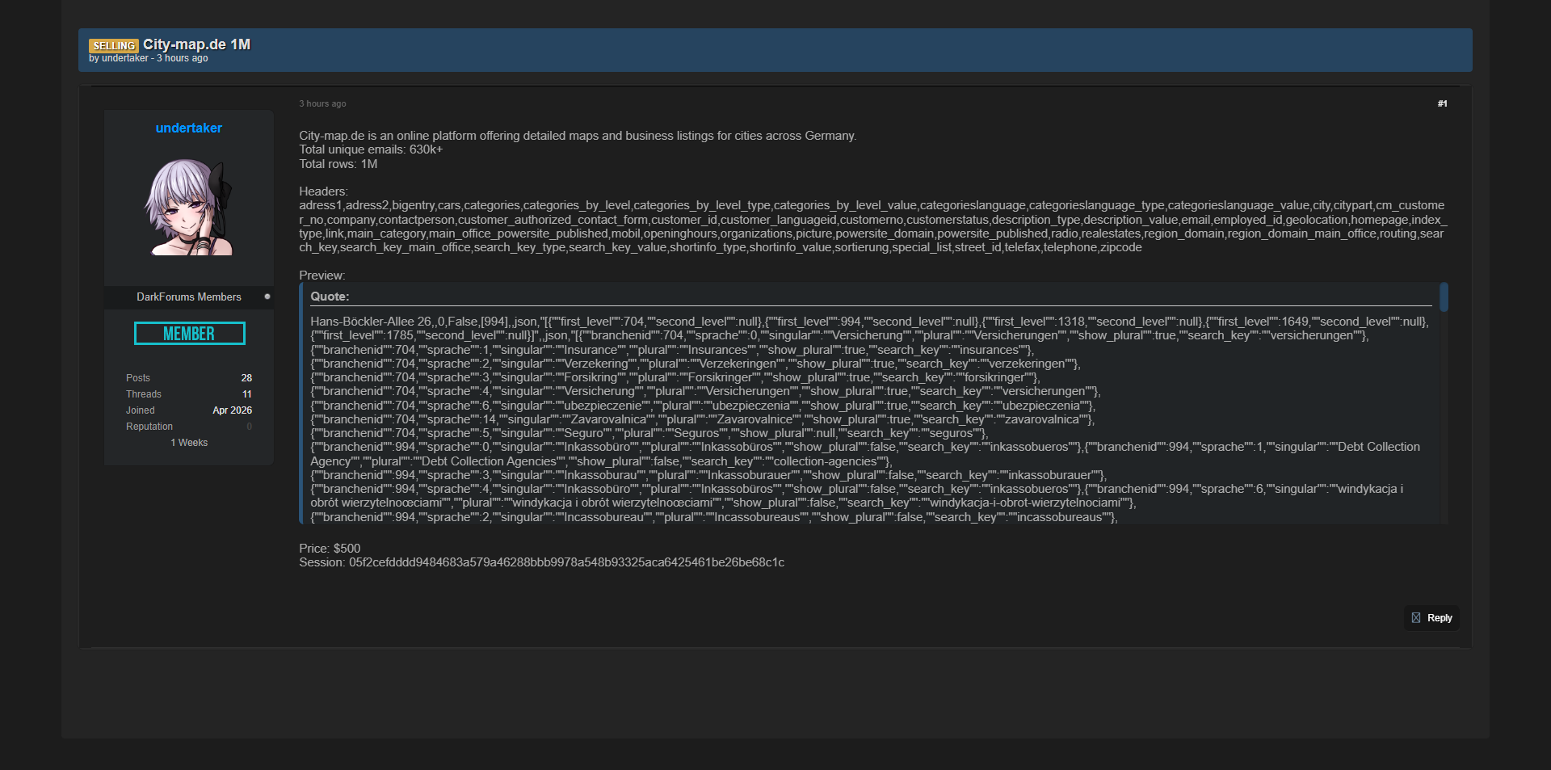Click the teal MEMBER rank badge
The width and height of the screenshot is (1551, 770).
point(189,333)
